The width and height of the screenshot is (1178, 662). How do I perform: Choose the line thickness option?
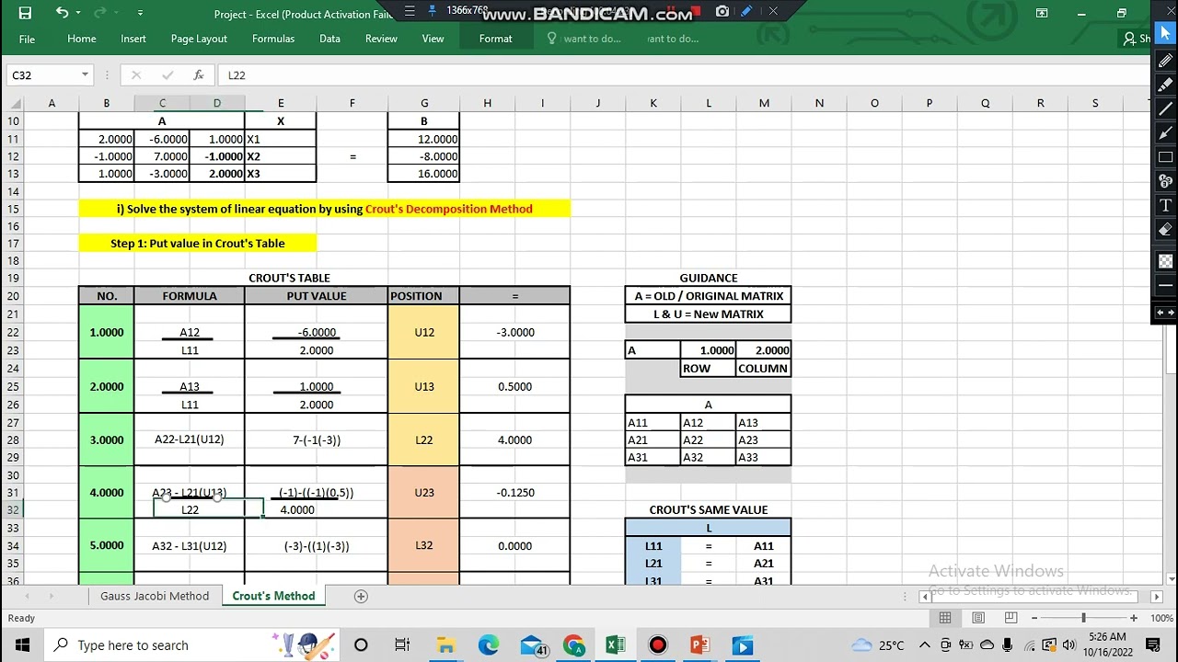pos(1165,286)
